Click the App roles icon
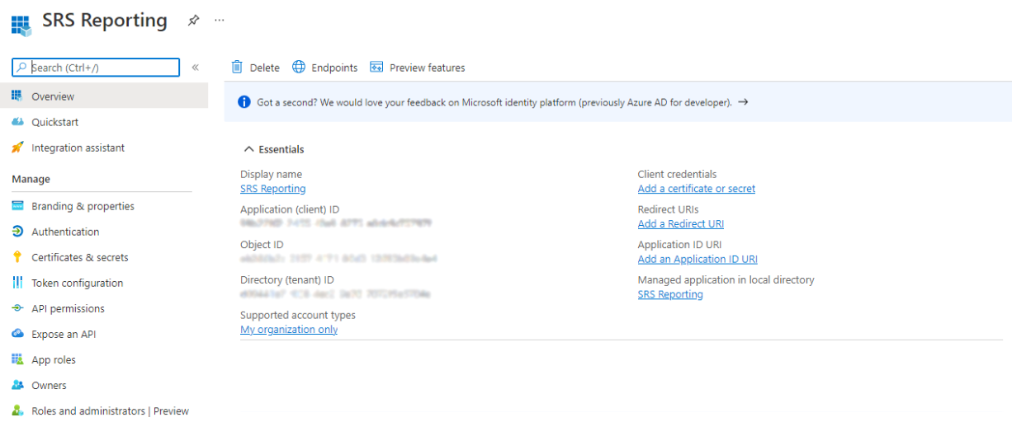 pos(17,359)
